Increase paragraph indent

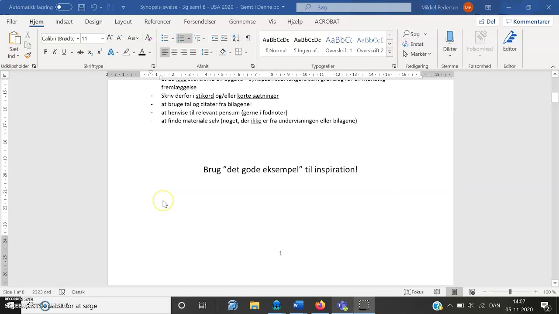[224, 38]
